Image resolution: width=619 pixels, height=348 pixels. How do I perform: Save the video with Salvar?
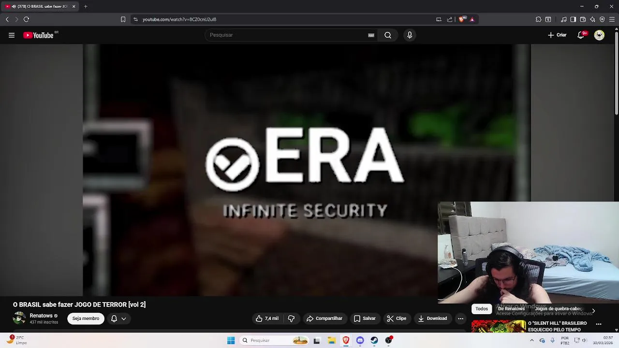click(365, 319)
